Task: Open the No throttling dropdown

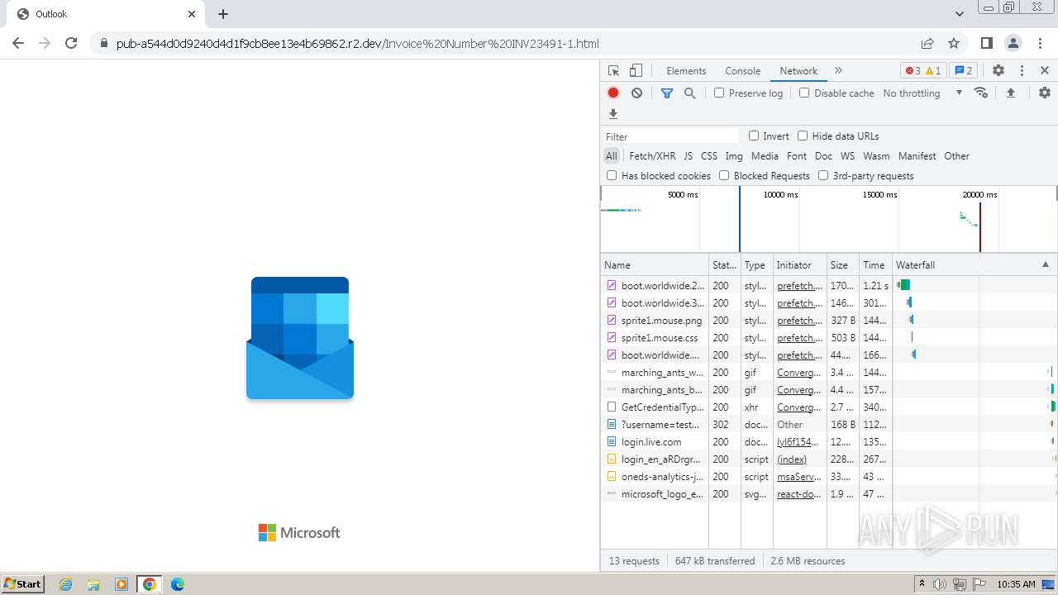Action: tap(922, 93)
